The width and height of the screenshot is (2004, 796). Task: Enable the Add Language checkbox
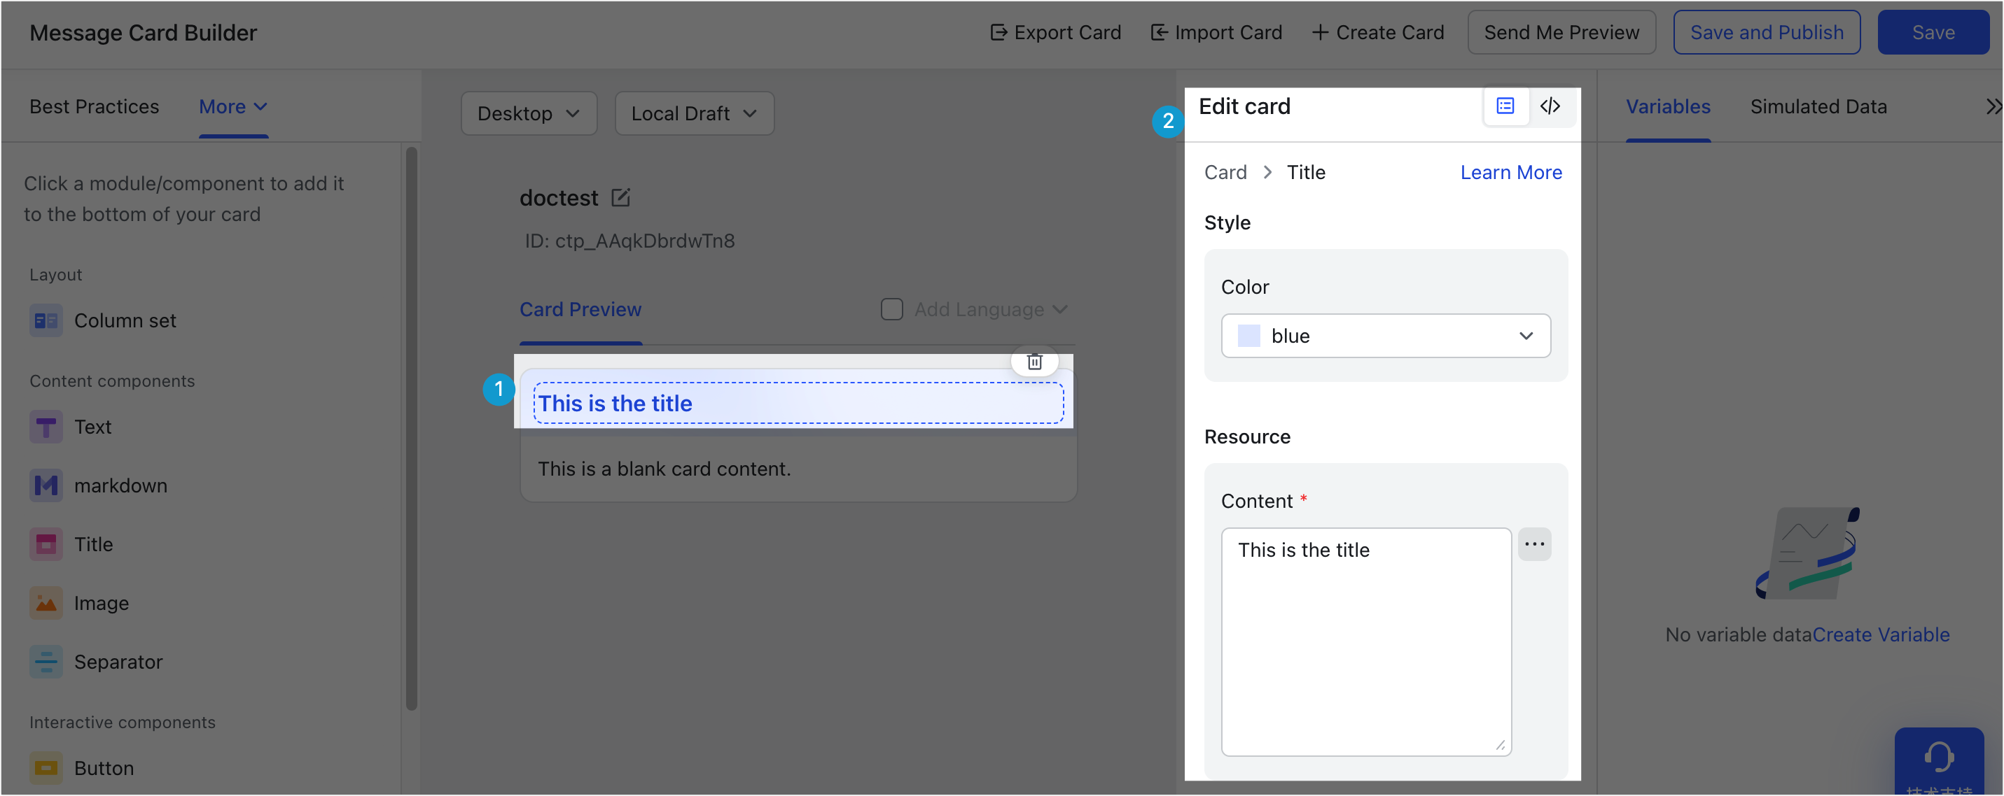[891, 309]
